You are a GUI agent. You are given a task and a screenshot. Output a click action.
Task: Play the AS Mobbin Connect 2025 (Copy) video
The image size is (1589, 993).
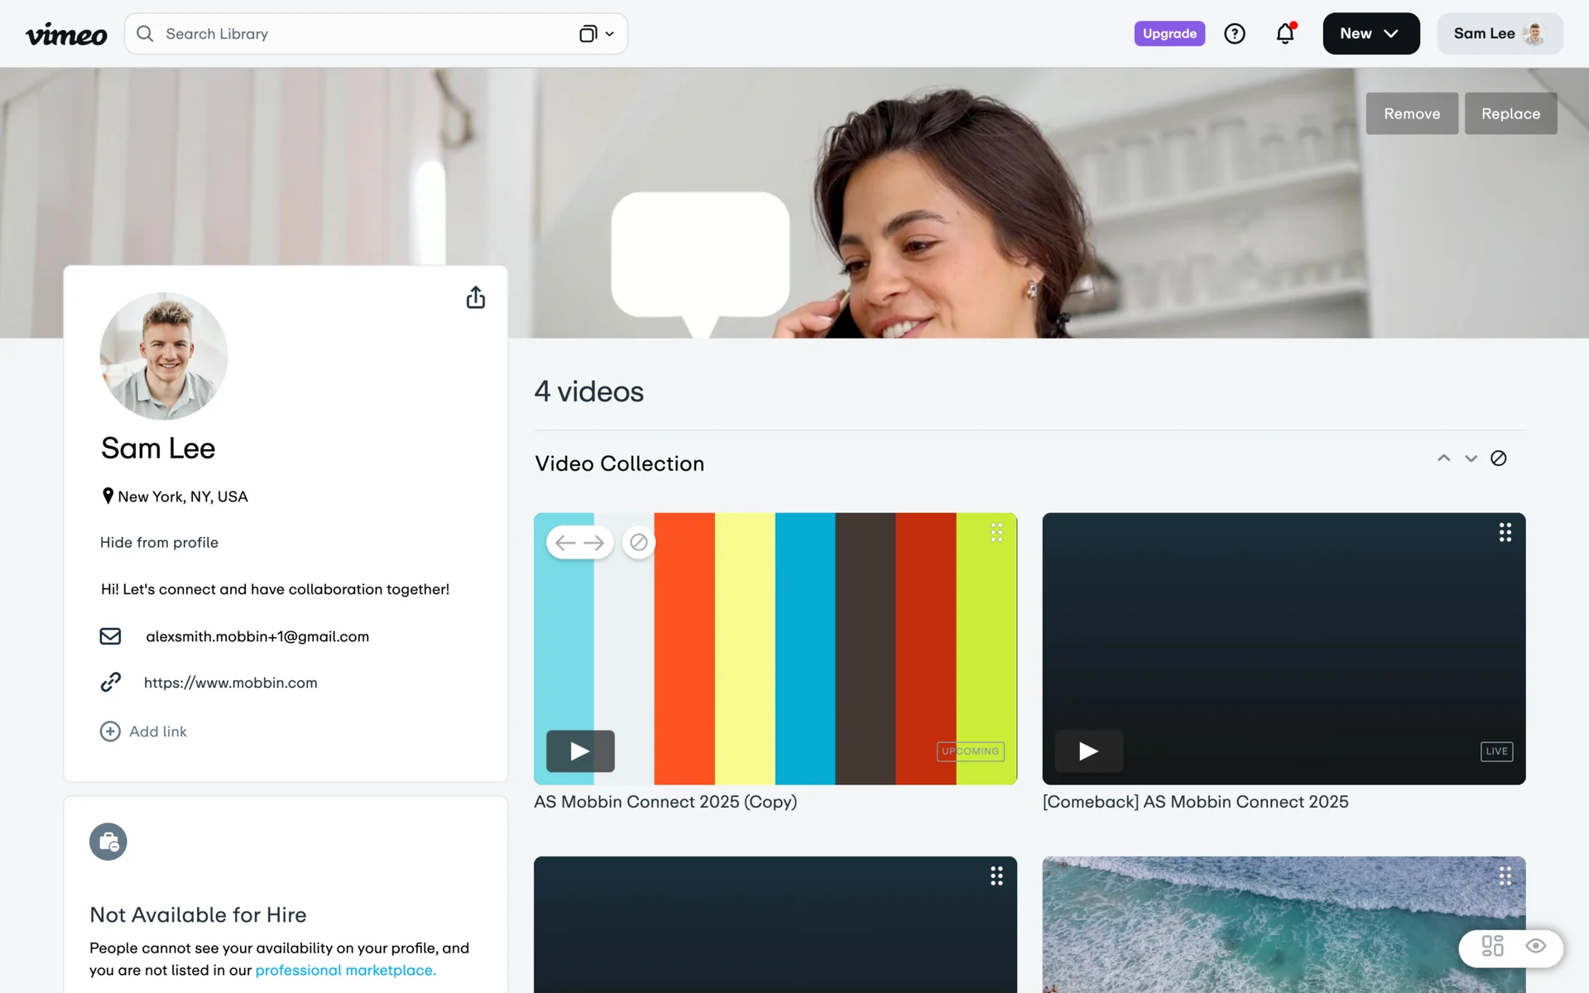coord(580,751)
